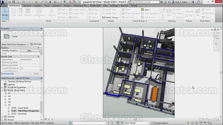Switch to the Systems tab
223x125 pixels.
(38, 6)
